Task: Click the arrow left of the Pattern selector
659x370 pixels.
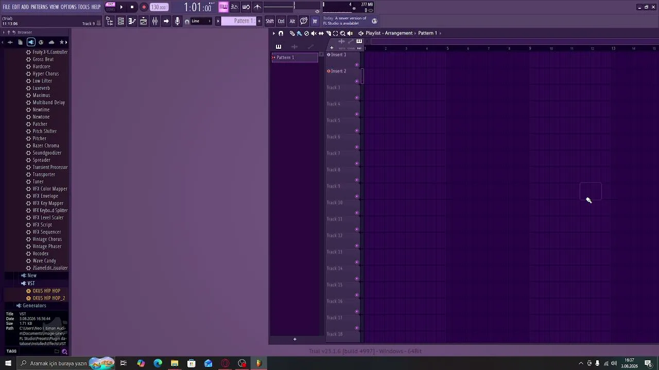Action: pos(218,21)
